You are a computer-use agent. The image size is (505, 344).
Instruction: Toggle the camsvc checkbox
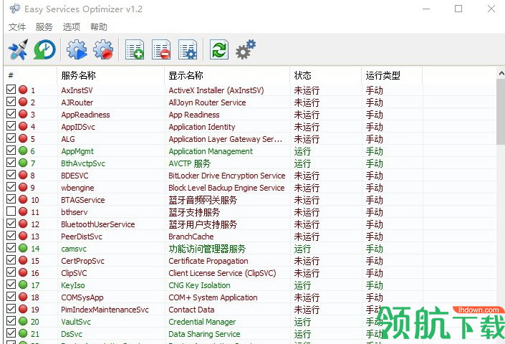click(x=11, y=248)
